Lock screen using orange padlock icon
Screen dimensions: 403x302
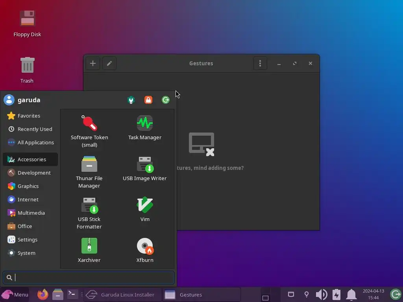click(148, 100)
